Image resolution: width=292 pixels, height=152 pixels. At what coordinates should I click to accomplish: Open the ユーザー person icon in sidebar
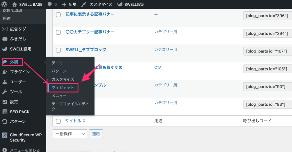click(5, 82)
